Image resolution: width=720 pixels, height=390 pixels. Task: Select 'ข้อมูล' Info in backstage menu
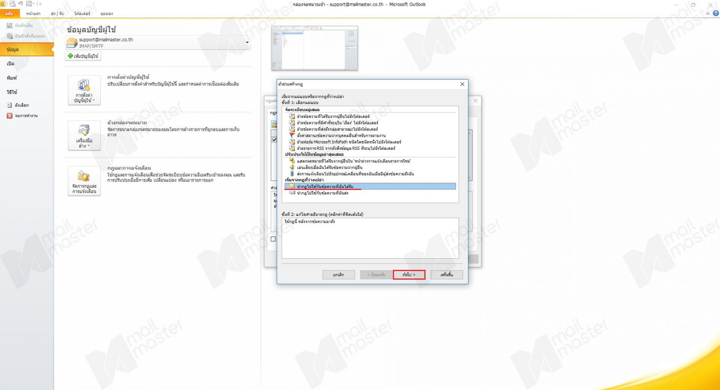pyautogui.click(x=27, y=49)
